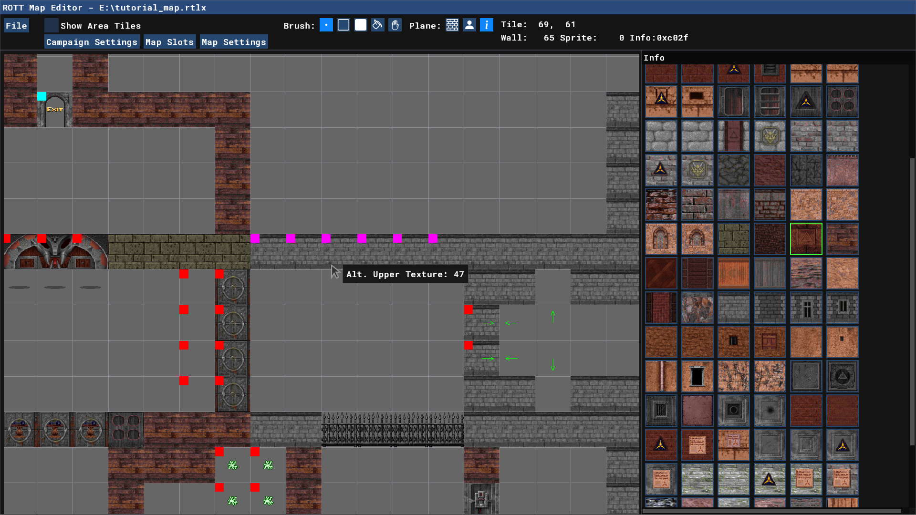This screenshot has height=515, width=916.
Task: Open Map Settings
Action: click(234, 42)
